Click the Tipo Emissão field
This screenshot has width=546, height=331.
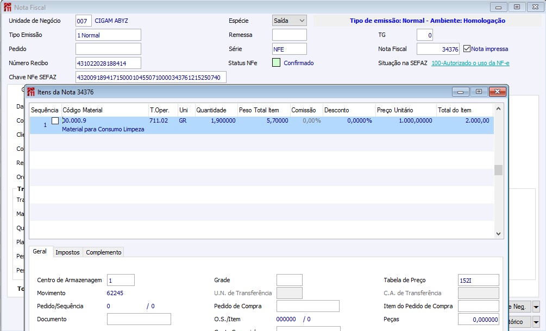pyautogui.click(x=108, y=35)
